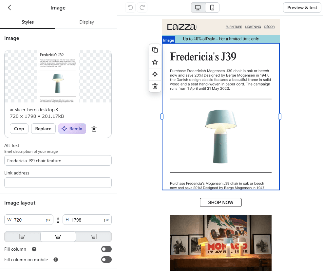Viewport: 323px width, 271px height.
Task: Click the Crop button
Action: click(x=19, y=129)
